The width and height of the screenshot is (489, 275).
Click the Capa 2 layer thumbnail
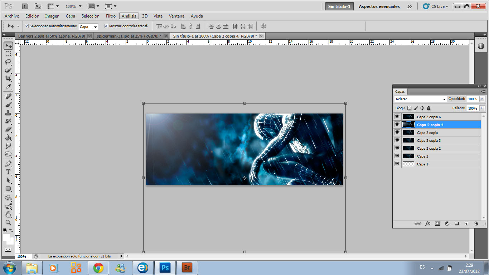point(408,156)
